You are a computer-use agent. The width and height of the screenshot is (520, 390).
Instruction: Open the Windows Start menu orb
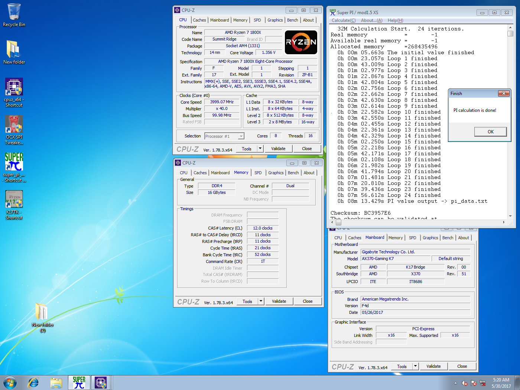click(x=10, y=383)
